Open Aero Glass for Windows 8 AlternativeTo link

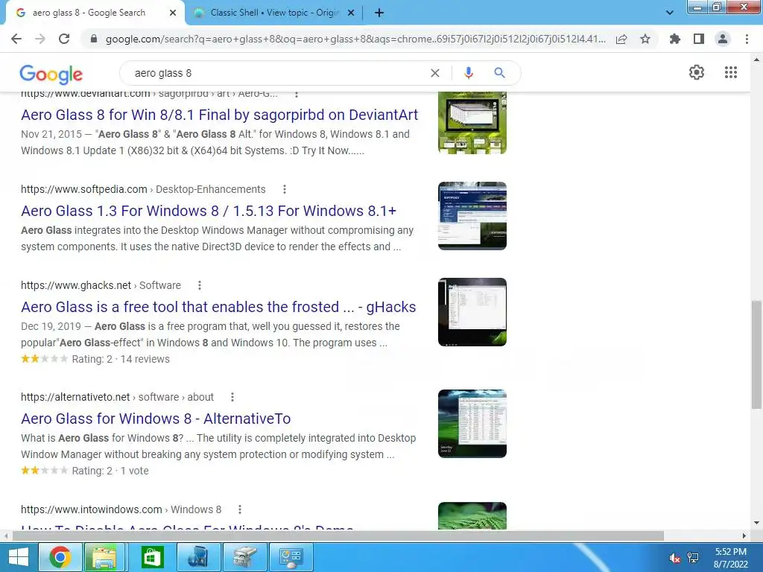pyautogui.click(x=156, y=419)
